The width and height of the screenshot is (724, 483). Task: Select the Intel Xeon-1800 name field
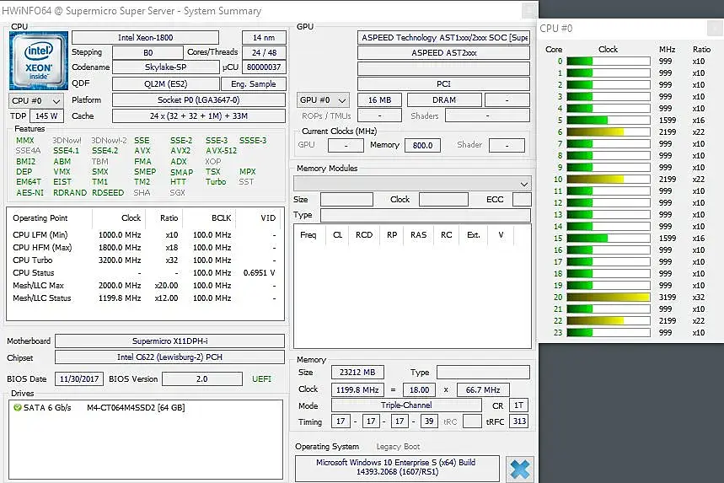coord(146,37)
